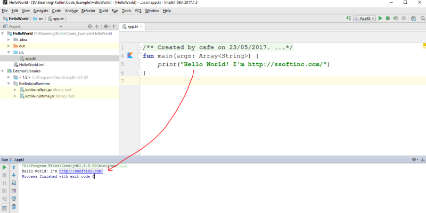Collapse the src folder node
The height and width of the screenshot is (213, 426).
pyautogui.click(x=9, y=52)
